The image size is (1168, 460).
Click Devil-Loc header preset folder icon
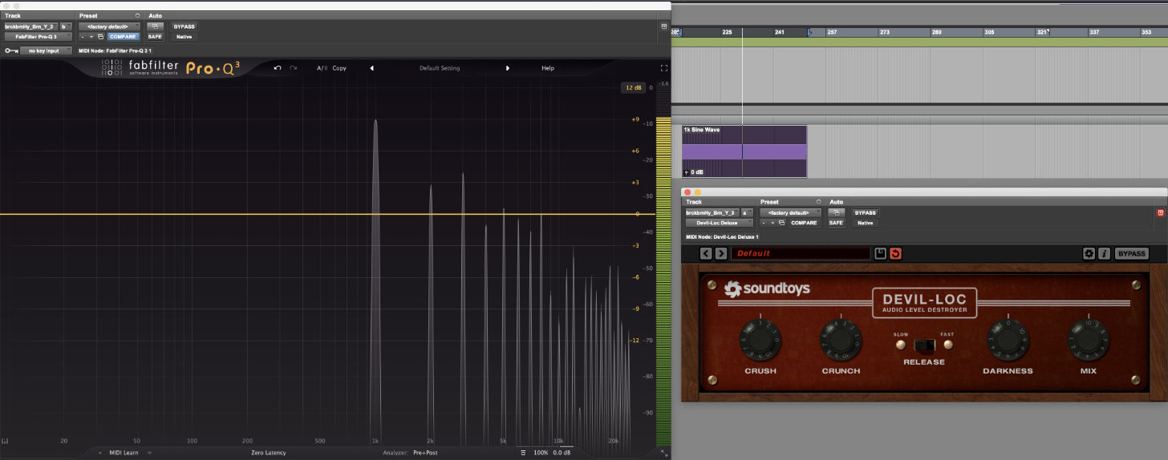781,223
